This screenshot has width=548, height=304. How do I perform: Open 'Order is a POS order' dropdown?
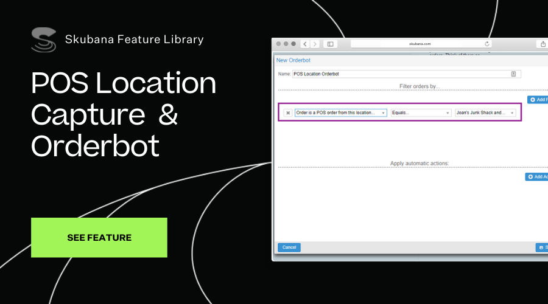(341, 112)
